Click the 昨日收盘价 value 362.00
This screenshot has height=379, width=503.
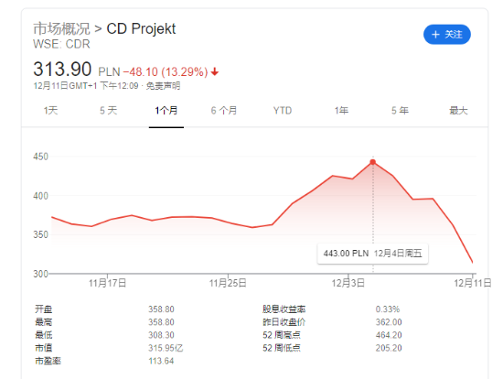tap(389, 322)
